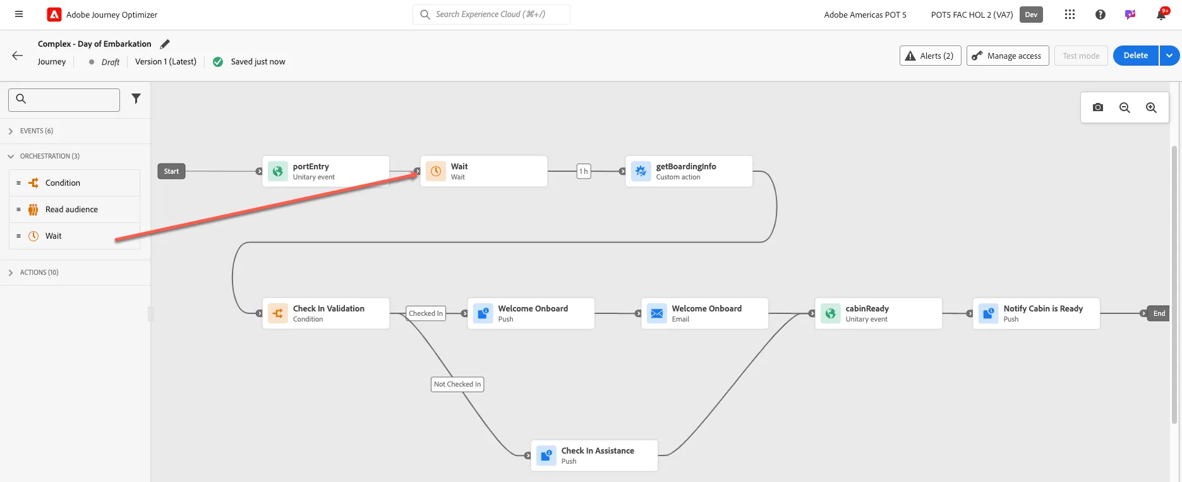
Task: Click the Checked In path label
Action: [426, 313]
